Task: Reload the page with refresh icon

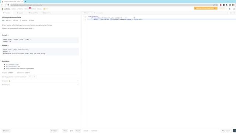Action: click(x=8, y=5)
